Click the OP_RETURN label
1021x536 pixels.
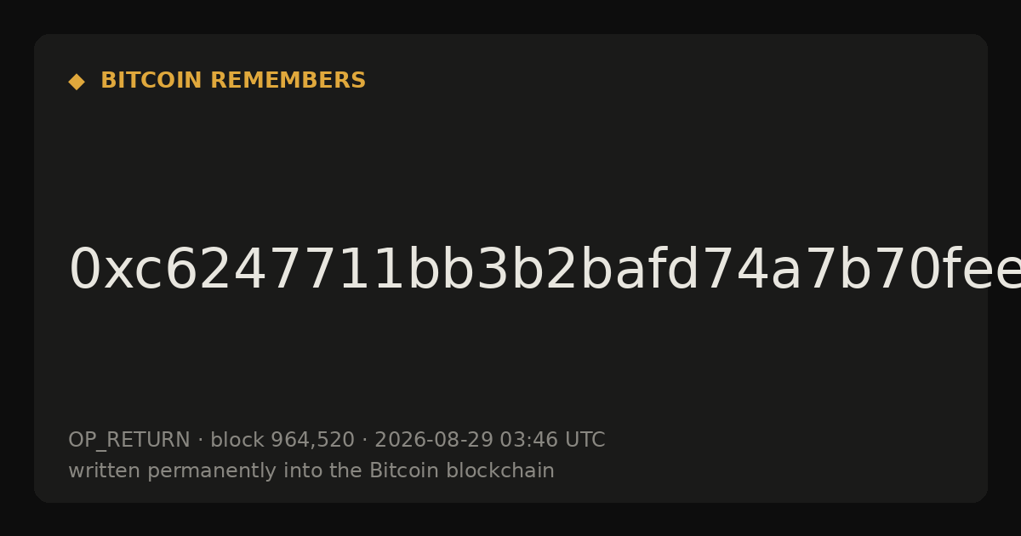click(x=129, y=440)
